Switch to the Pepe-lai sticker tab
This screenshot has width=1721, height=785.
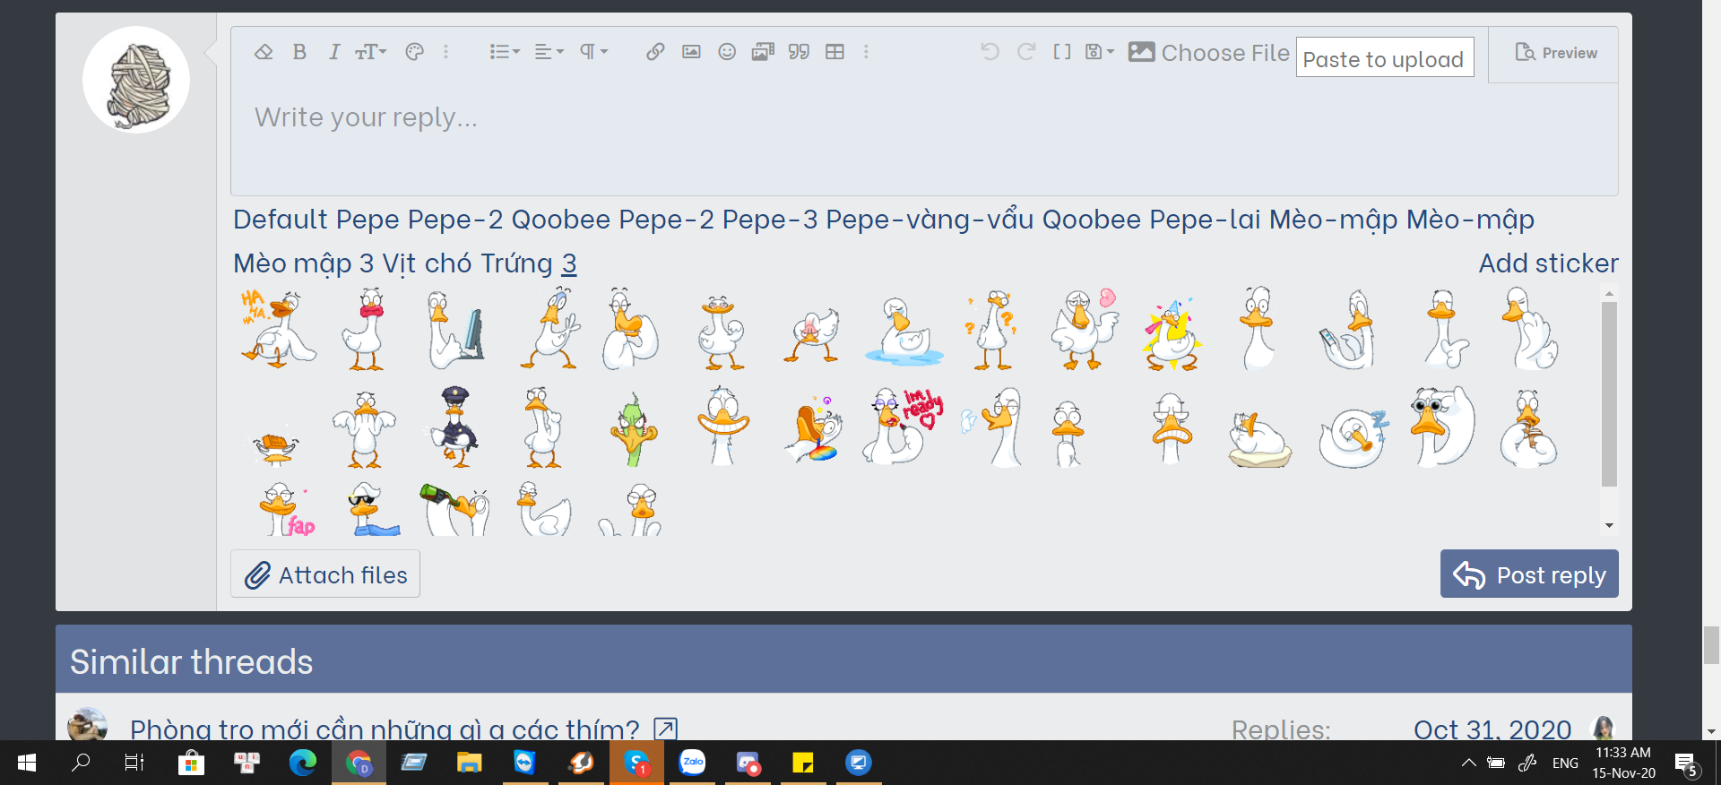pyautogui.click(x=1206, y=220)
